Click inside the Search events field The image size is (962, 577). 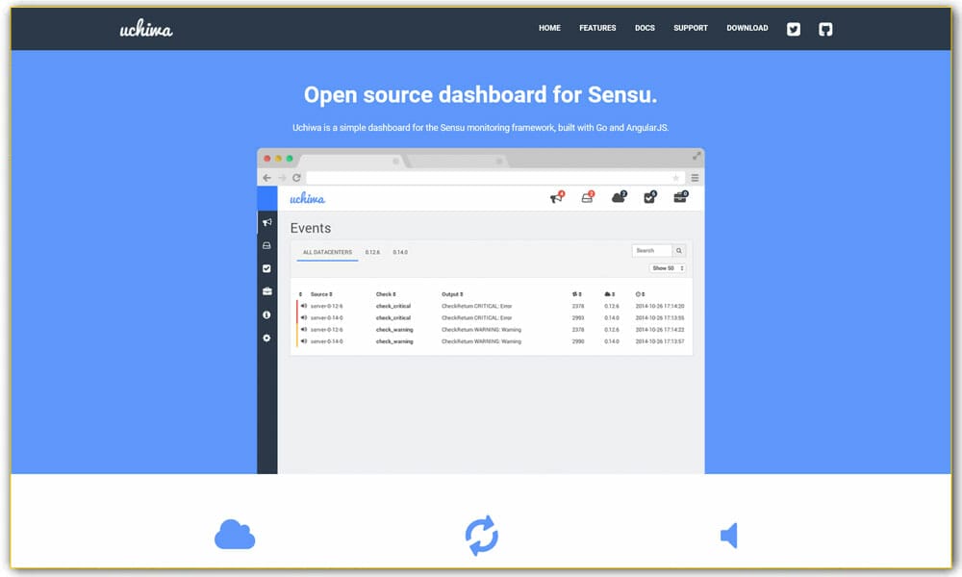coord(652,250)
